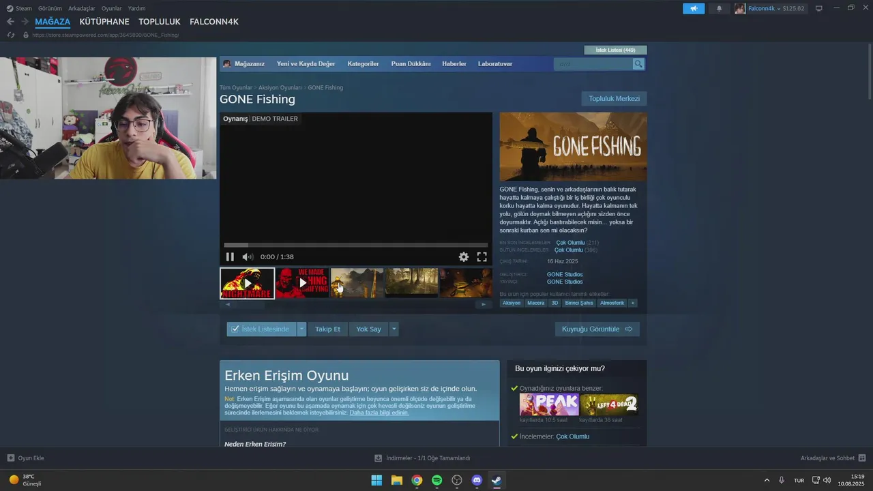The width and height of the screenshot is (873, 491).
Task: Open Chrome from the taskbar
Action: 417,480
